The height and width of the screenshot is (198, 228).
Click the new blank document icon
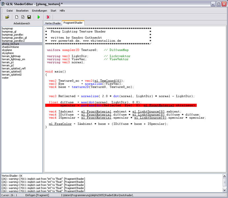pyautogui.click(x=17, y=17)
